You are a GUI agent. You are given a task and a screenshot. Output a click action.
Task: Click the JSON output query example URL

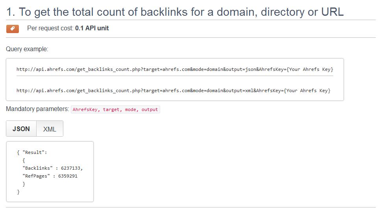pos(175,69)
